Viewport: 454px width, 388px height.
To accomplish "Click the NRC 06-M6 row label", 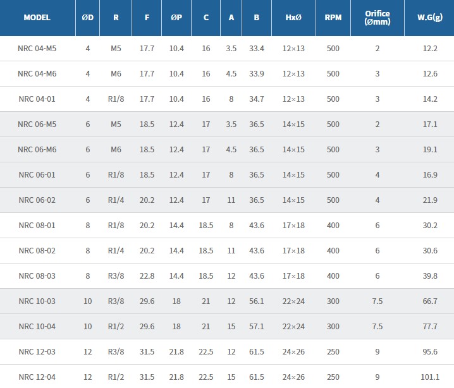I will tap(37, 150).
